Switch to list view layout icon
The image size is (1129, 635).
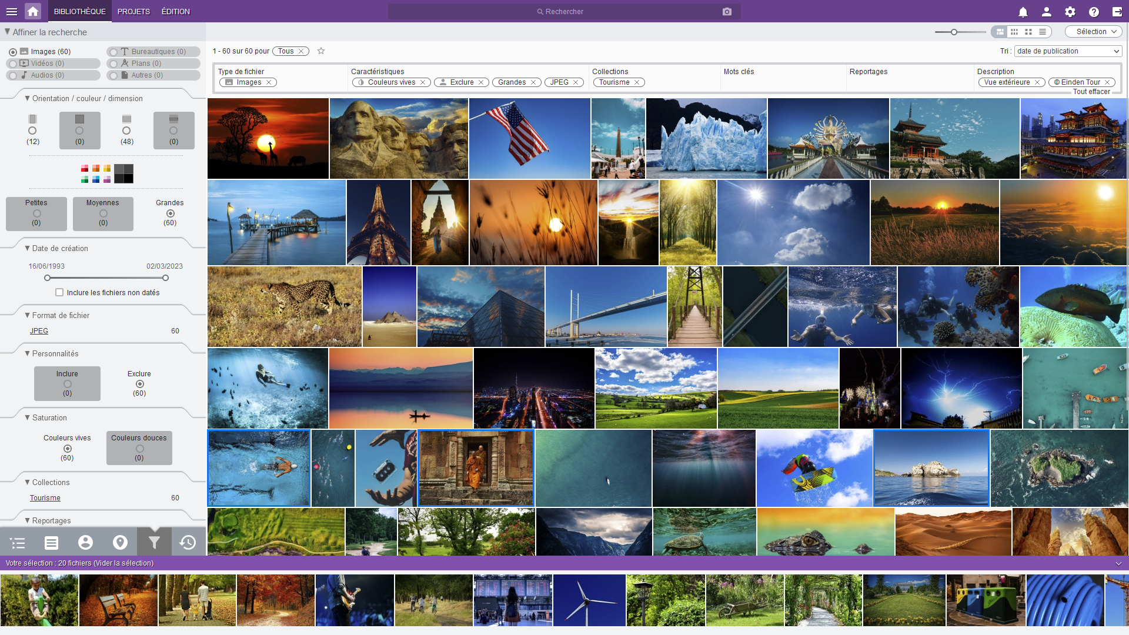pyautogui.click(x=1043, y=32)
